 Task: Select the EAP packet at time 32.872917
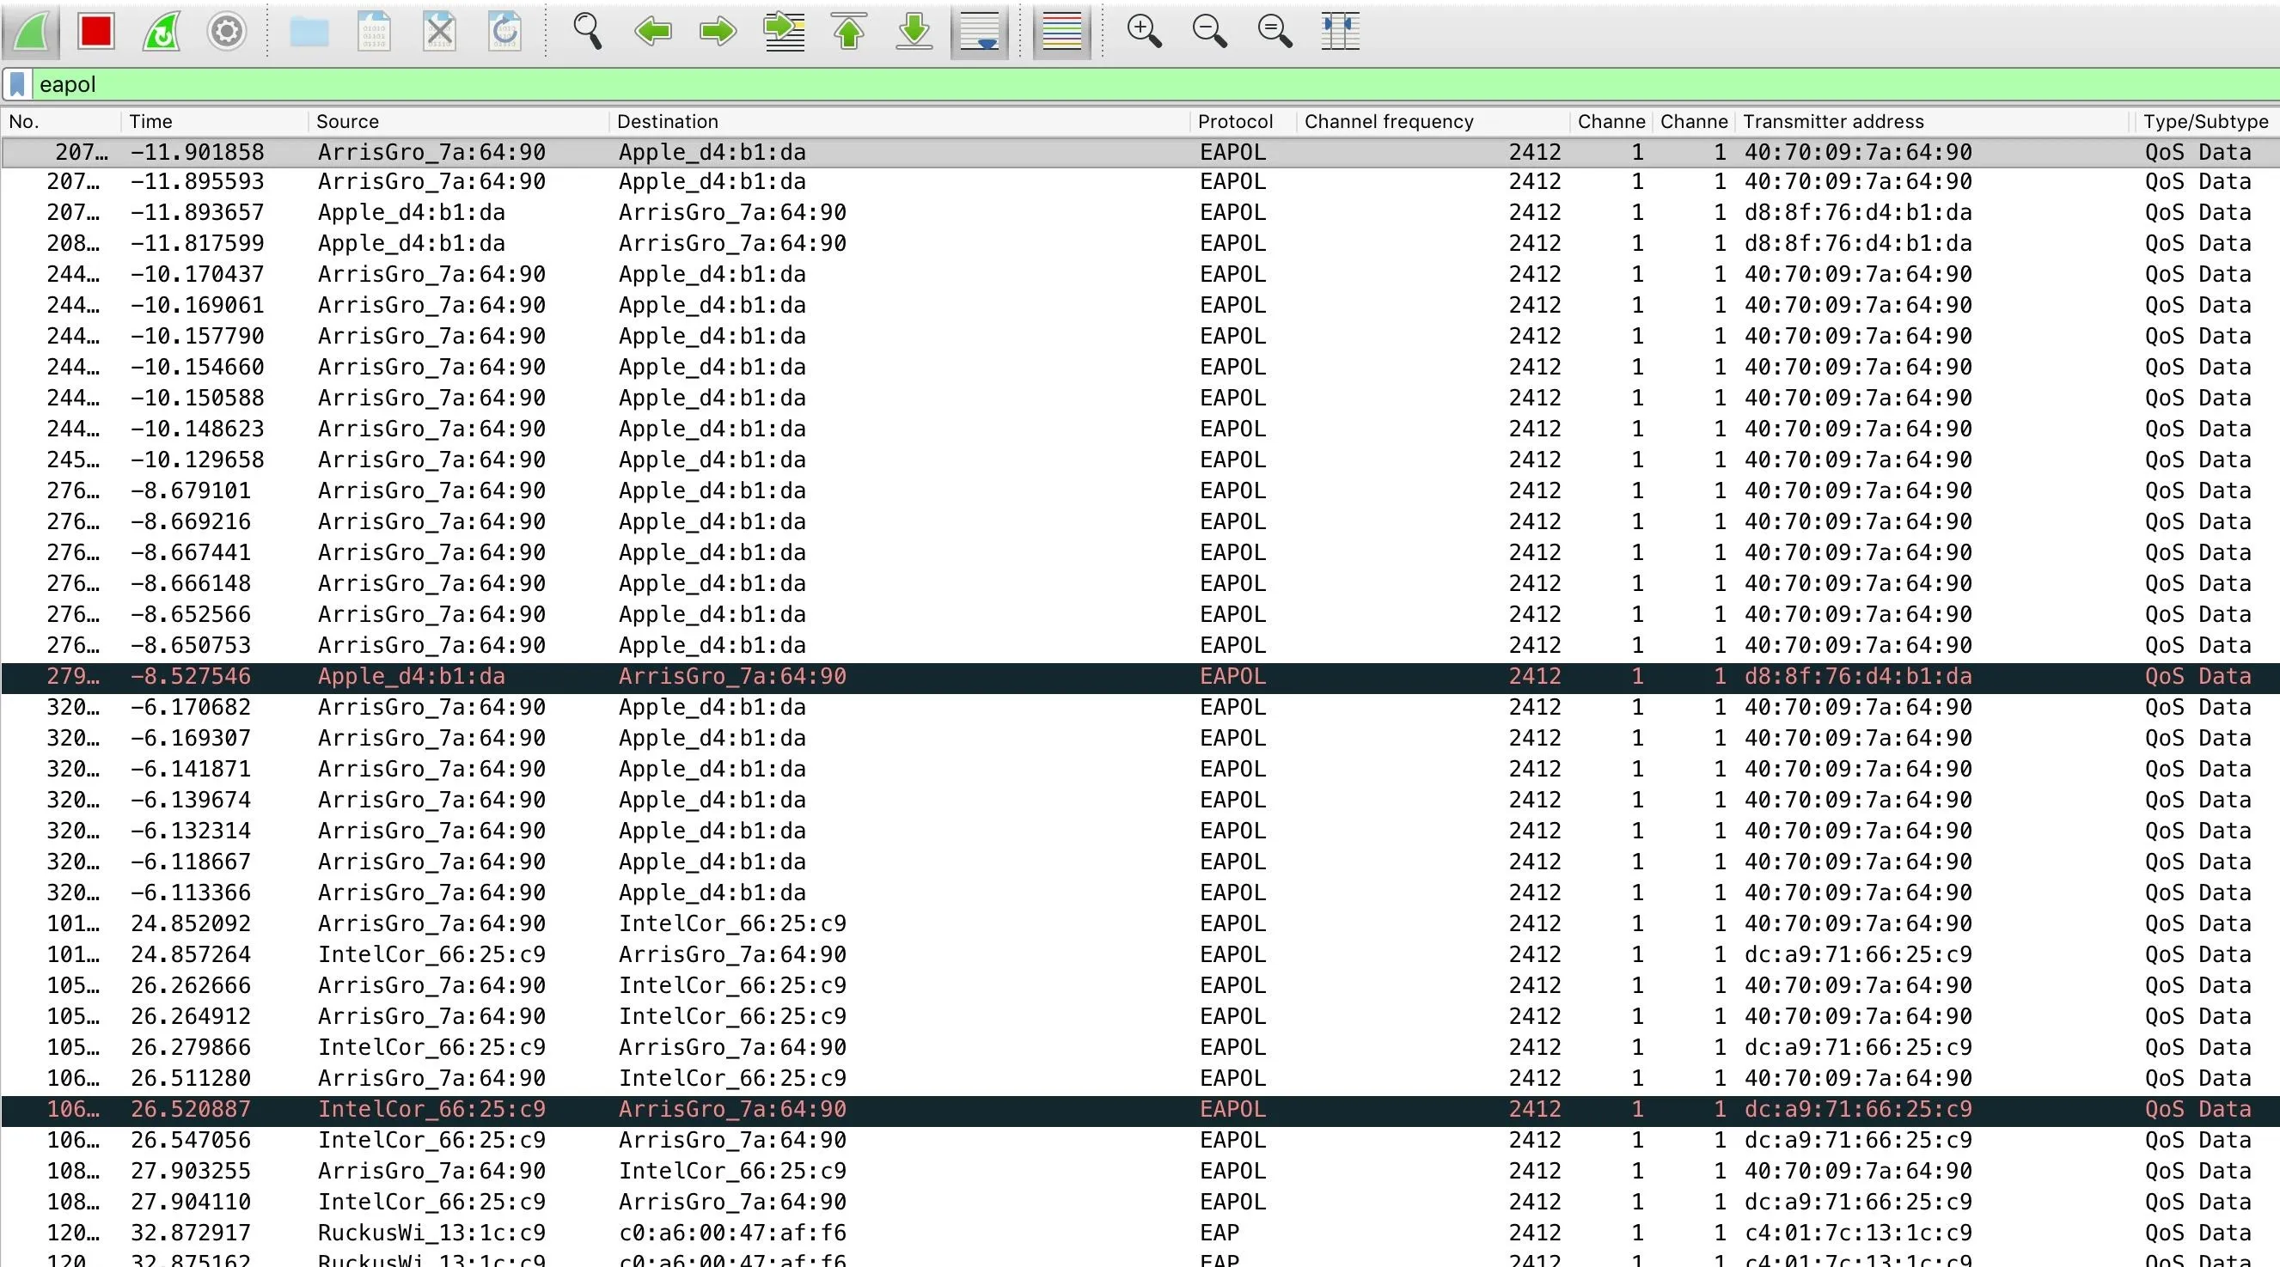point(1140,1233)
